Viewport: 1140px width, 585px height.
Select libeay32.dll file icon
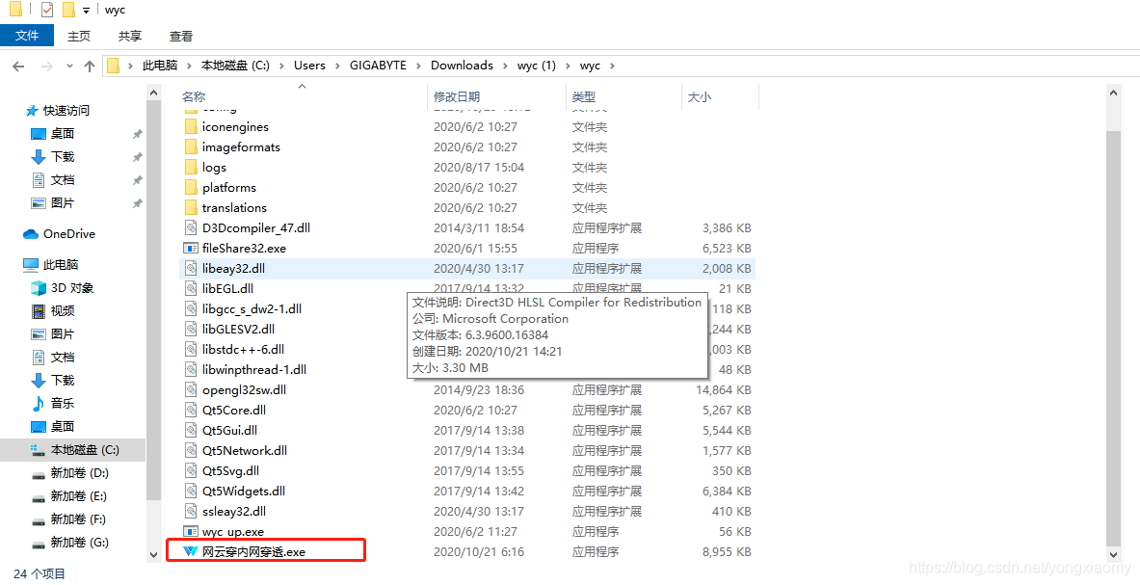[x=191, y=268]
